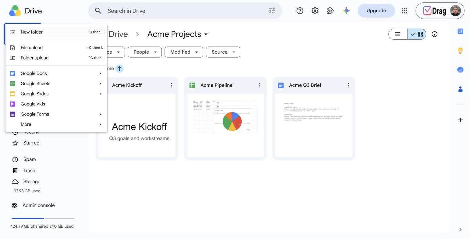Image resolution: width=470 pixels, height=239 pixels.
Task: Open Storage in sidebar
Action: 32,182
